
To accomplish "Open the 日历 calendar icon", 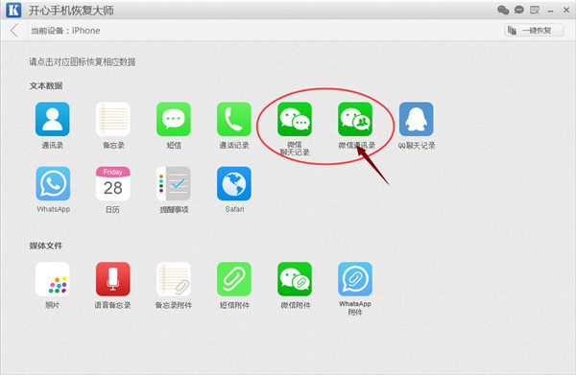I will coord(112,183).
